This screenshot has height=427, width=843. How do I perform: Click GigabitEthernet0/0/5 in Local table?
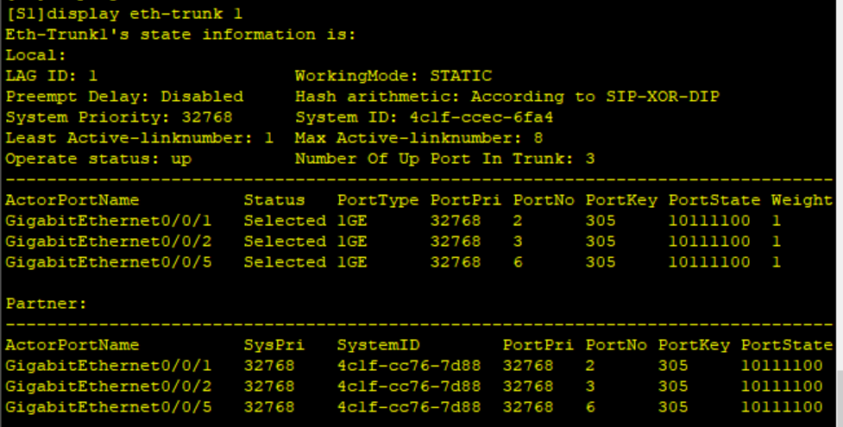coord(109,262)
